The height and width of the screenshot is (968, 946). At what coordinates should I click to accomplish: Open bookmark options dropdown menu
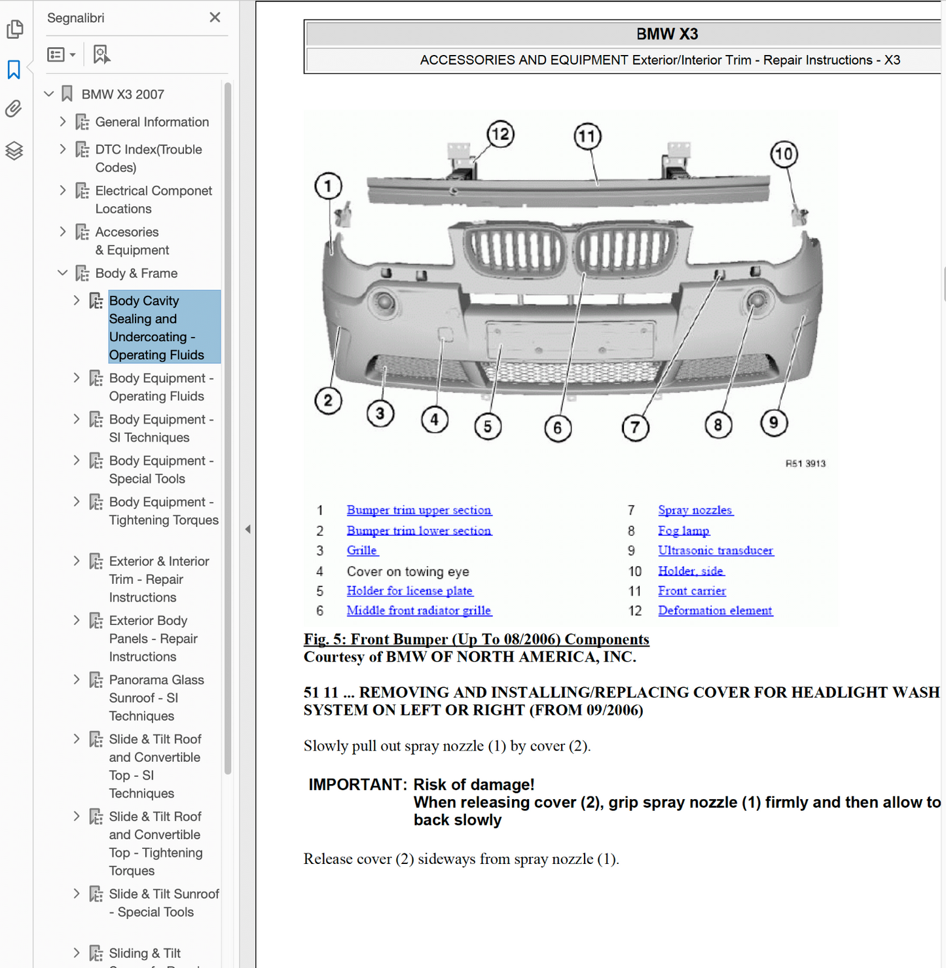[x=62, y=54]
